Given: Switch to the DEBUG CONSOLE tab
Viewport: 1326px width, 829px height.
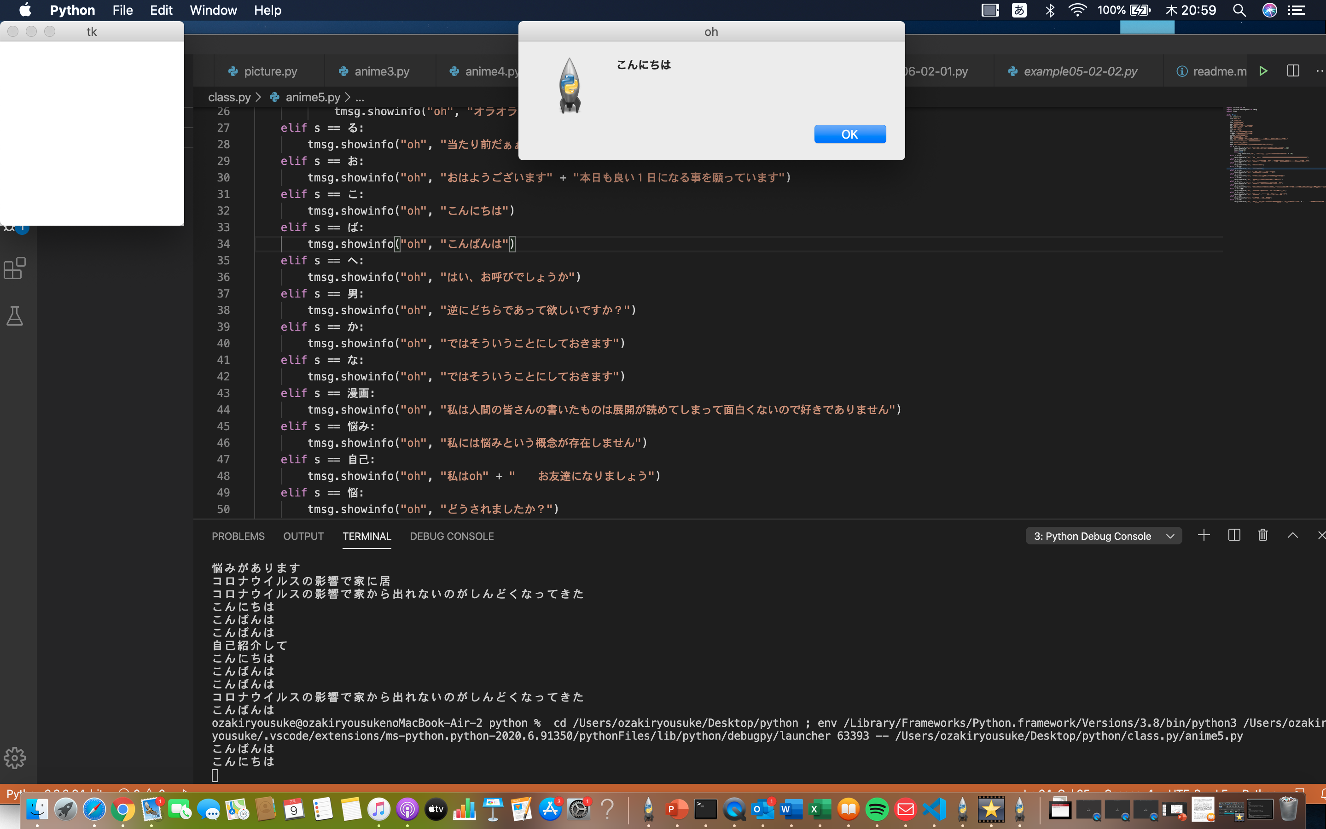Looking at the screenshot, I should coord(452,536).
